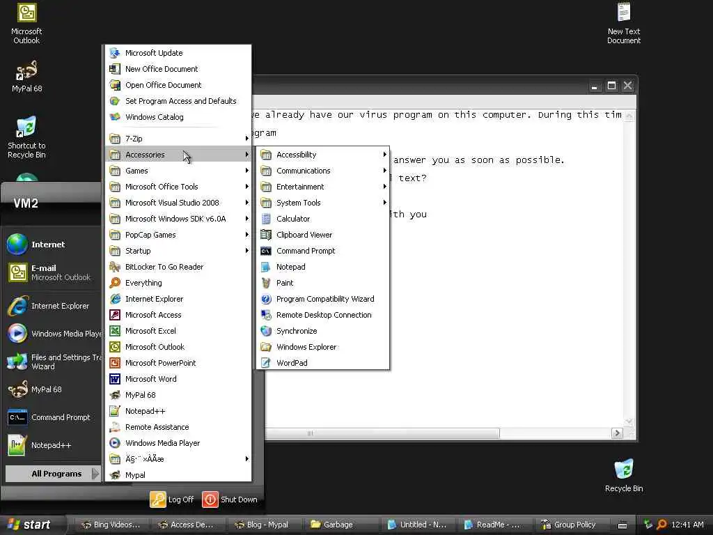Select Open Office Document
The width and height of the screenshot is (713, 535).
click(178, 84)
